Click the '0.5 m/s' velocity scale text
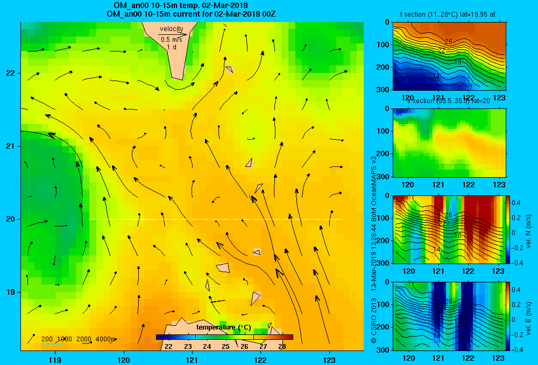The height and width of the screenshot is (365, 538). click(172, 40)
